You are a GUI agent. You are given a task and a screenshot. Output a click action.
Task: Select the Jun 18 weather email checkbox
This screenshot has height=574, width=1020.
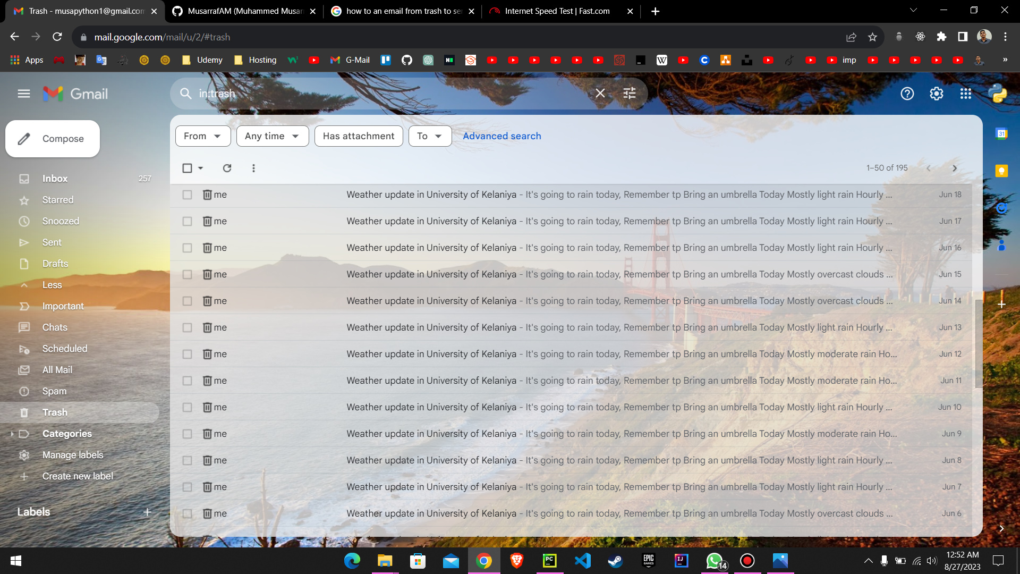point(187,195)
